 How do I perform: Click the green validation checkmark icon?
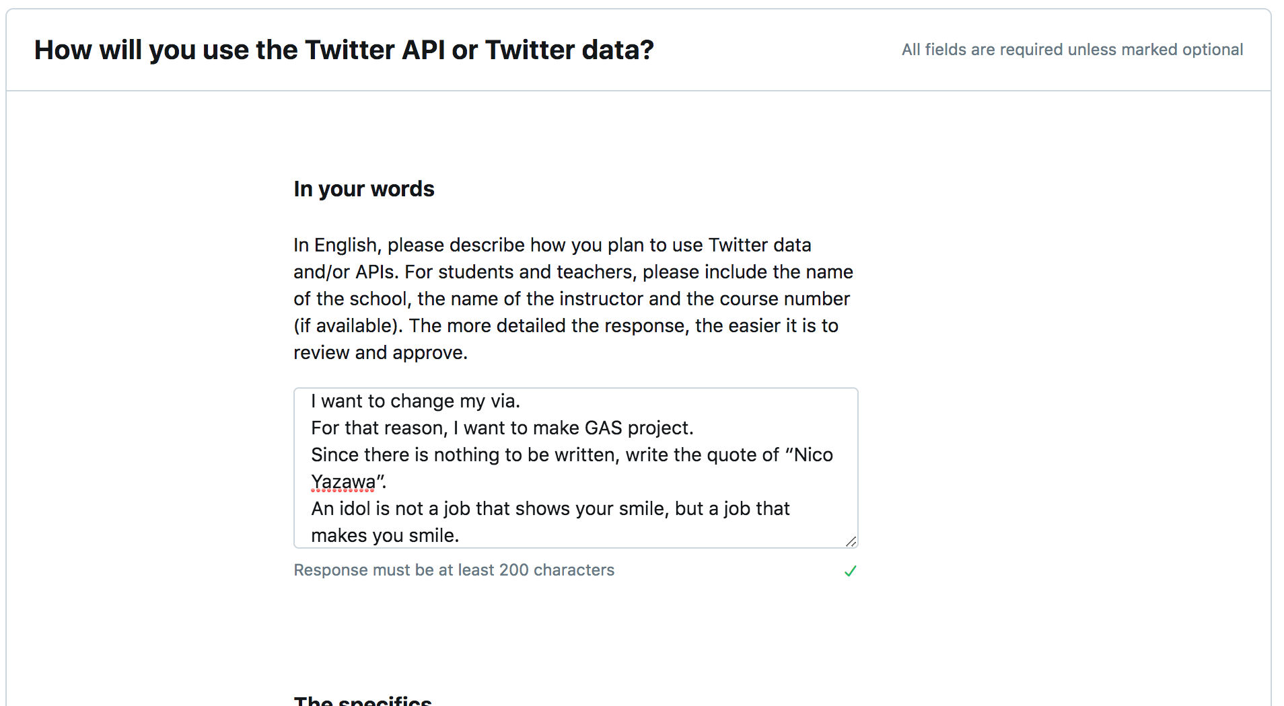(850, 571)
